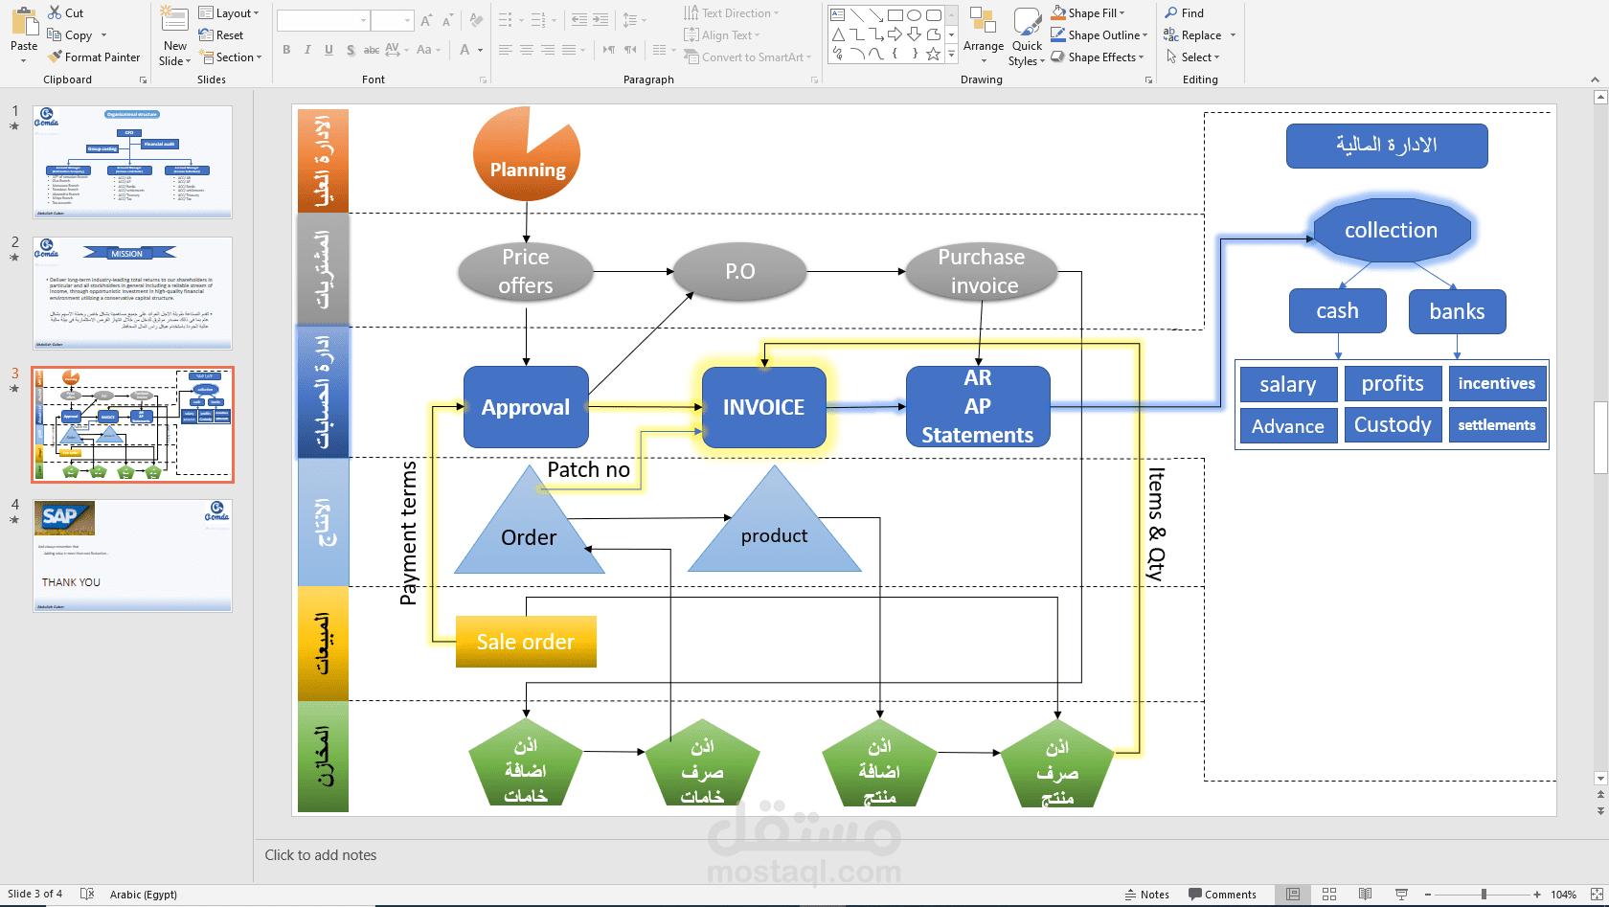Open the Align Text menu

click(721, 35)
